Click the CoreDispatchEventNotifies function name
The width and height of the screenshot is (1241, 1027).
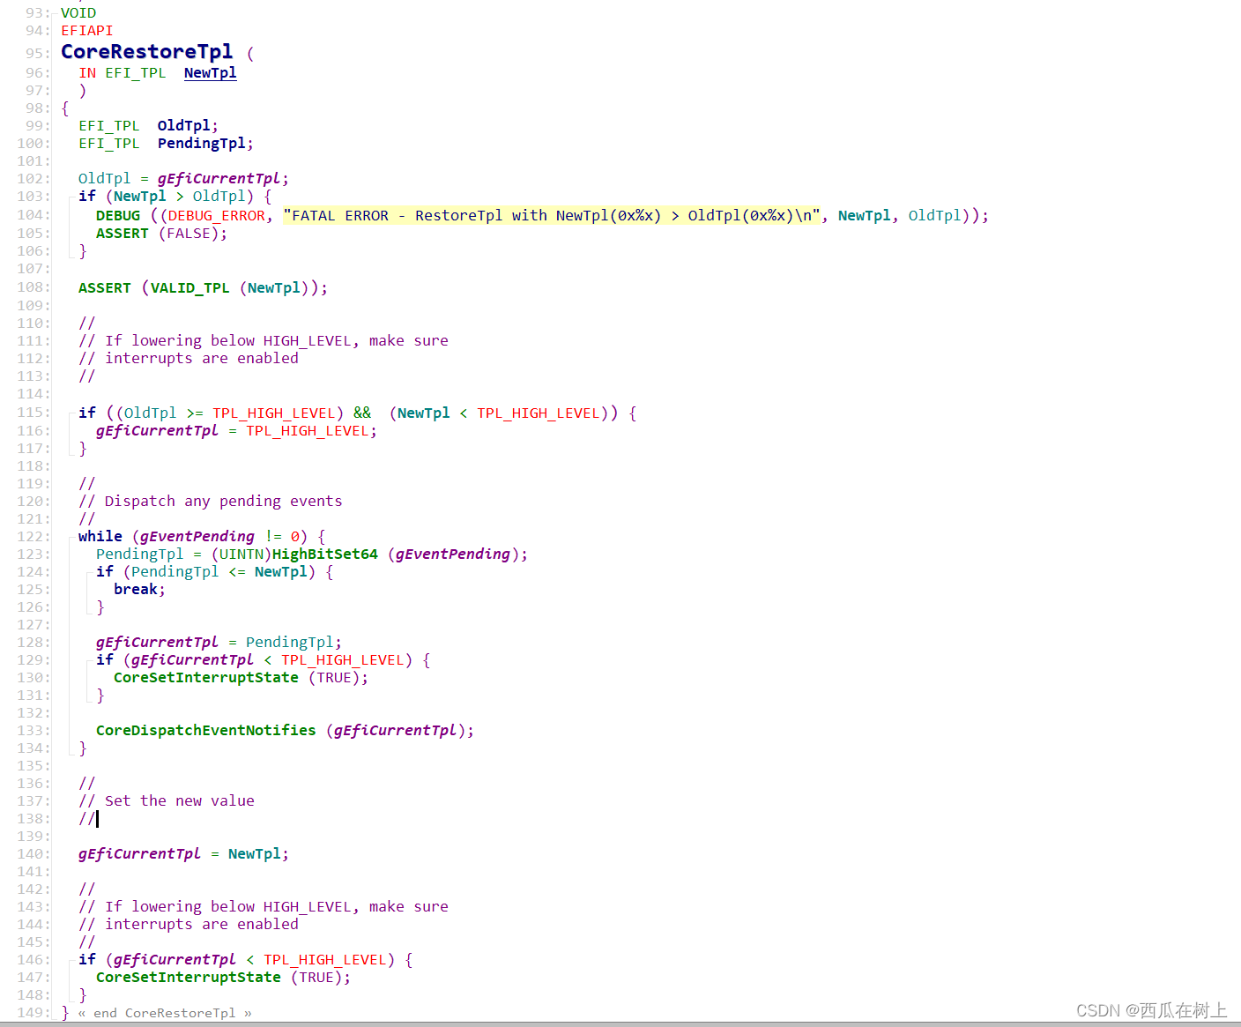205,730
